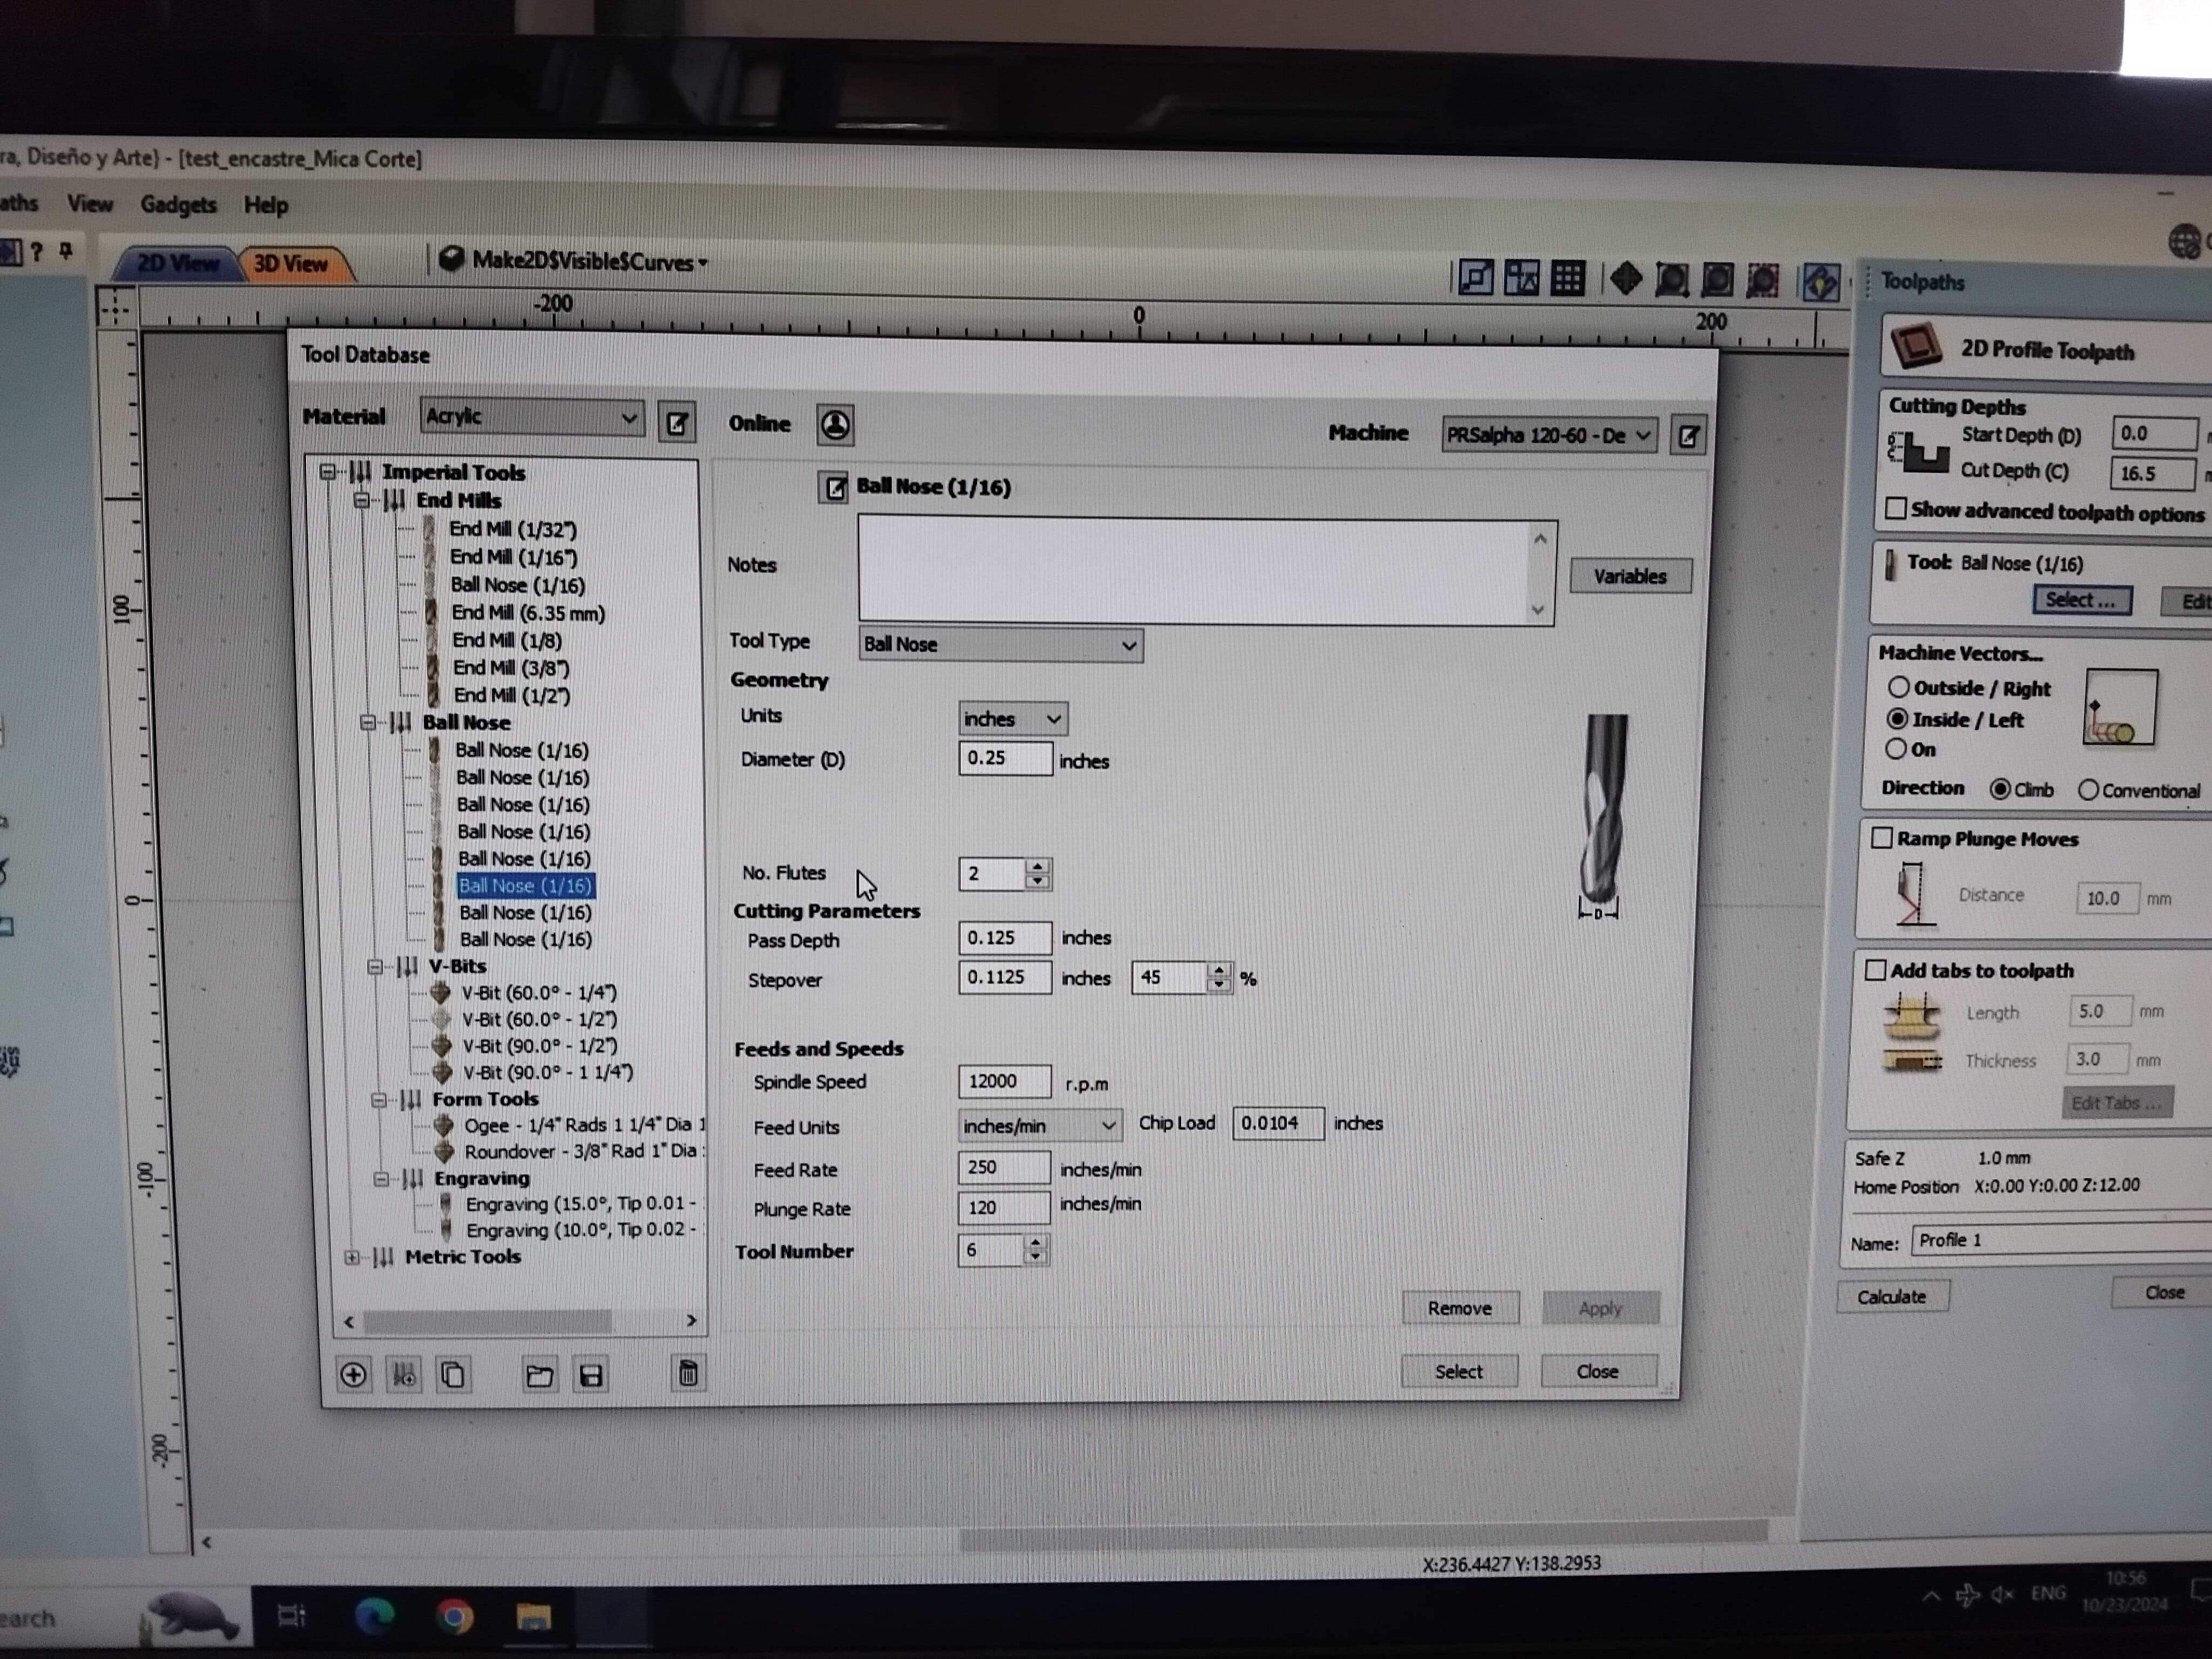Open the Gadgets menu
This screenshot has height=1659, width=2212.
pyautogui.click(x=178, y=205)
